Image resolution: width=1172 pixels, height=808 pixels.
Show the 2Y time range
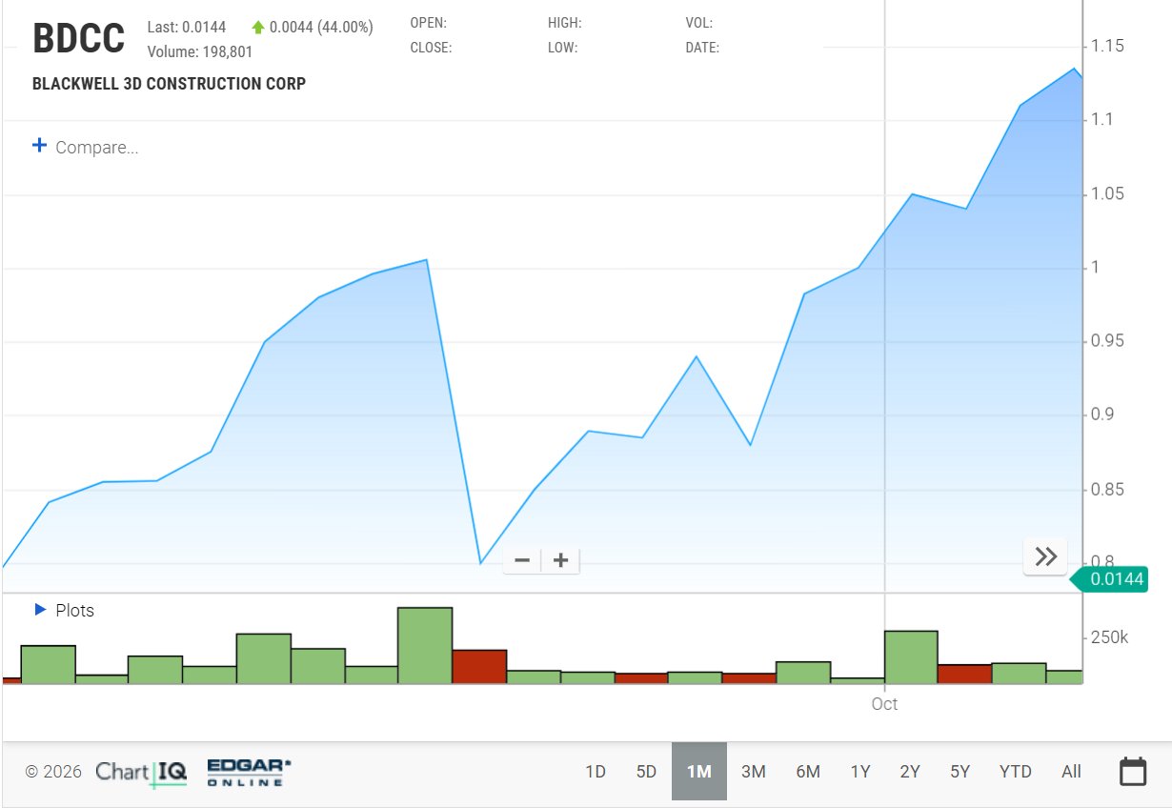pyautogui.click(x=910, y=772)
